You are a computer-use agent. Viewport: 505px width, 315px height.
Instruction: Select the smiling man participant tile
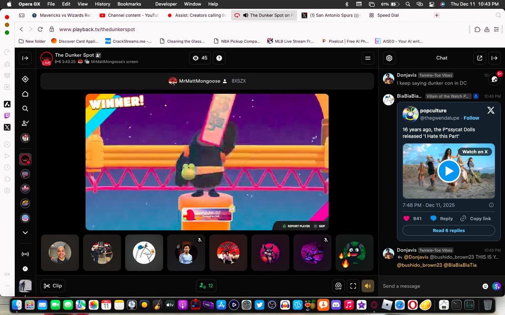[60, 252]
